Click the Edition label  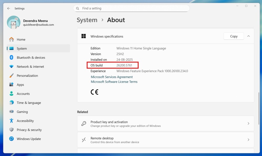click(x=95, y=48)
